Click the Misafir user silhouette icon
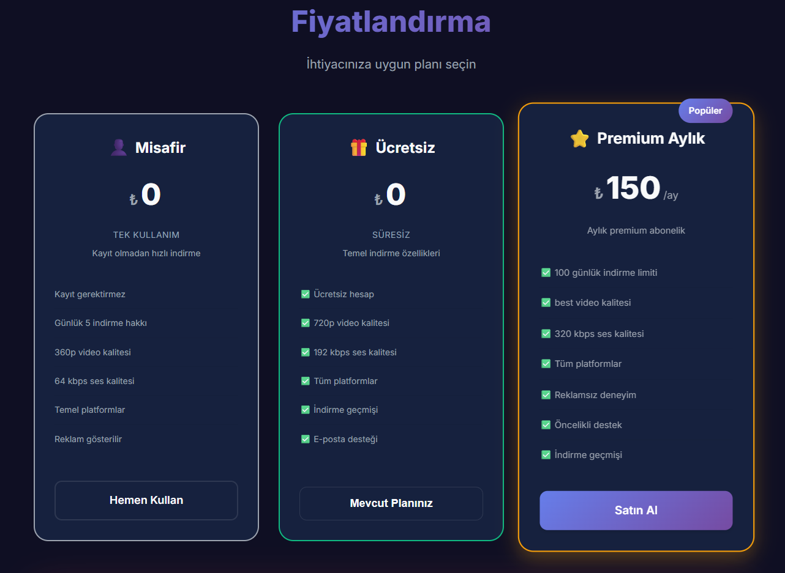Screen dimensions: 785x573 point(118,147)
